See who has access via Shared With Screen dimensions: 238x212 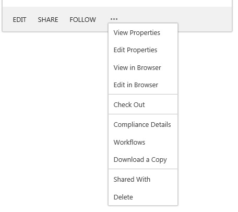click(143, 180)
